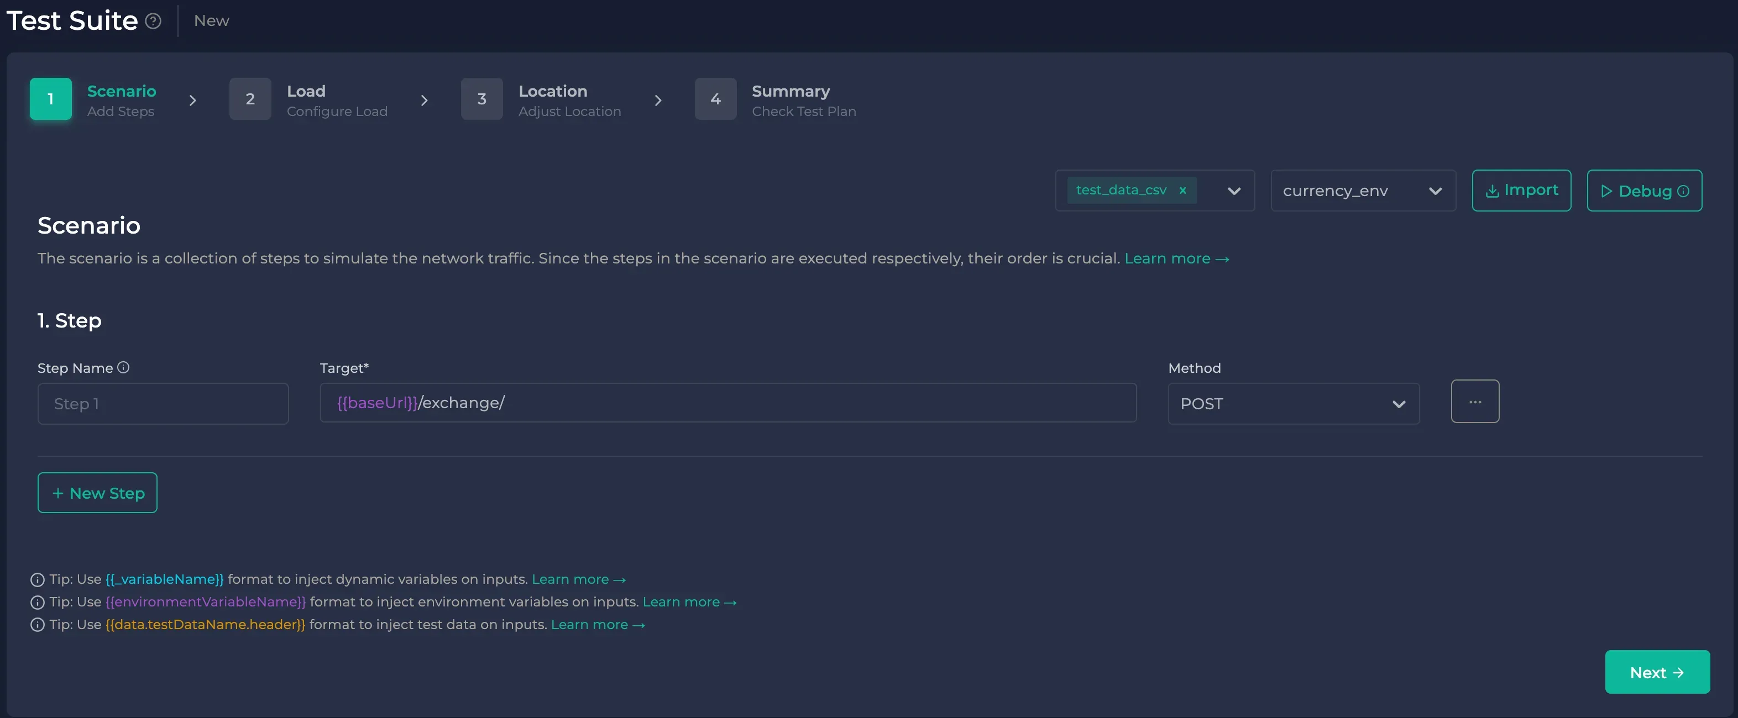Click the help icon next to Test Suite title

(x=153, y=21)
